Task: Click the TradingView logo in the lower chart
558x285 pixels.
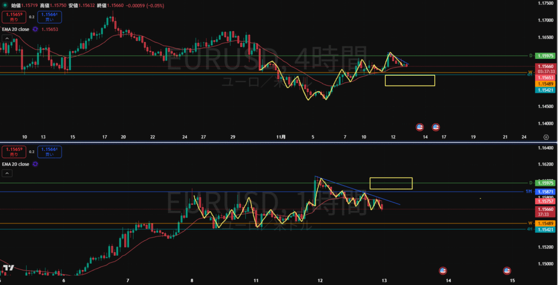Action: click(8, 268)
